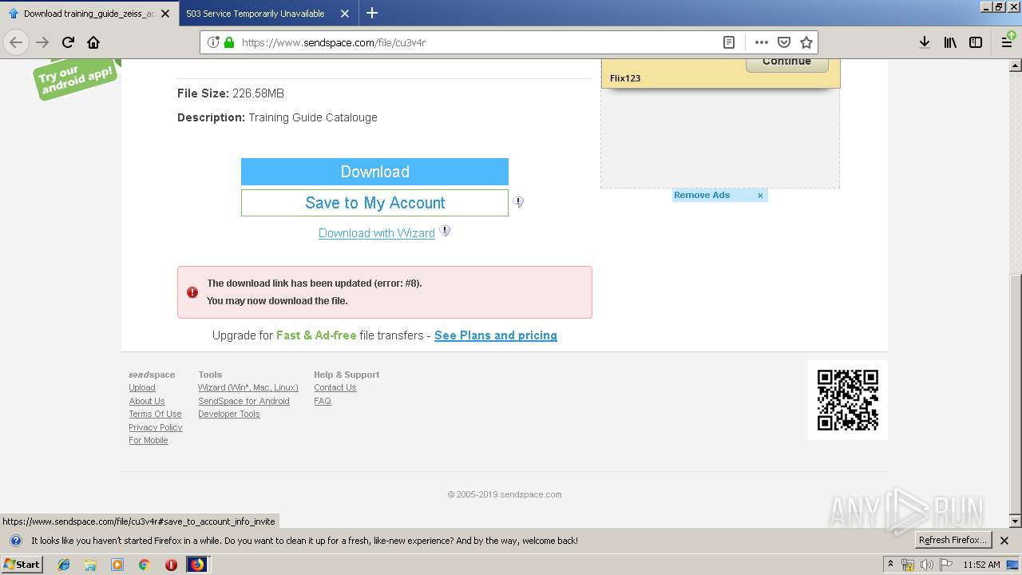Click info icon beside Save to My Account

click(x=518, y=202)
